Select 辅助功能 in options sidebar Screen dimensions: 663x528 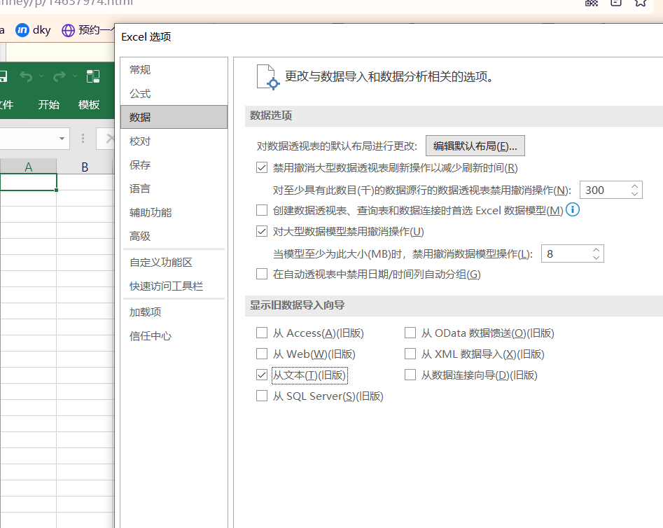point(174,212)
